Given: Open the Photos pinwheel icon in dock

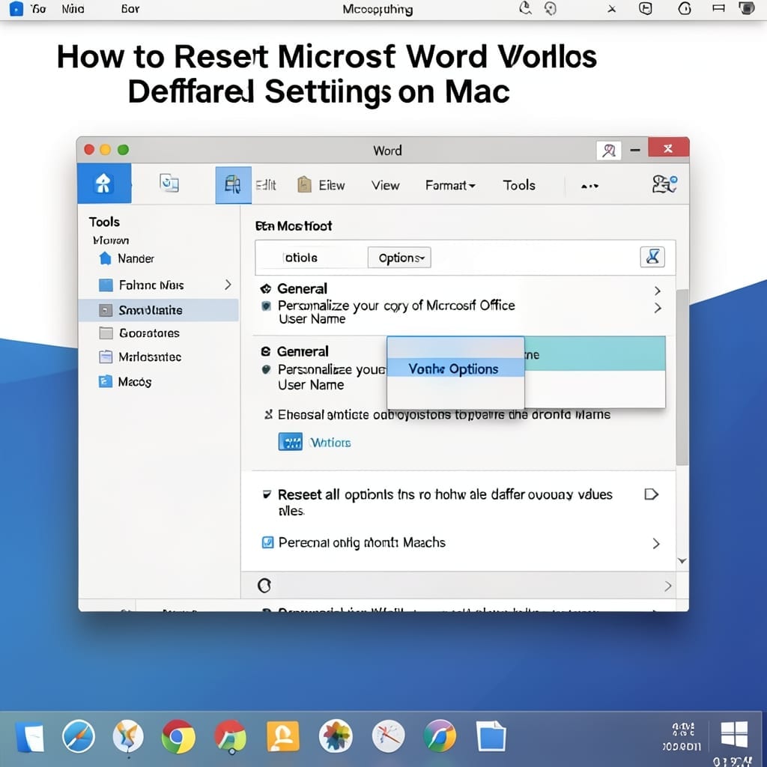Looking at the screenshot, I should [336, 736].
